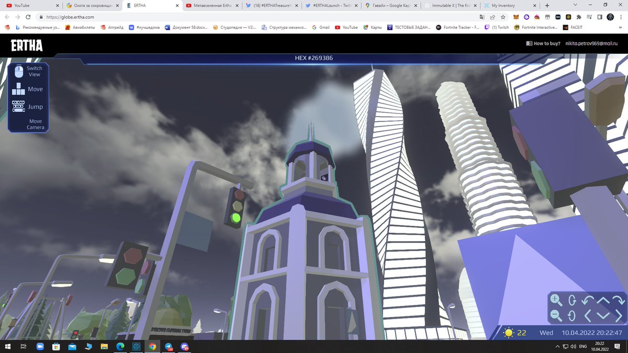Click the HEX #269386 title
The width and height of the screenshot is (628, 353).
(x=314, y=58)
